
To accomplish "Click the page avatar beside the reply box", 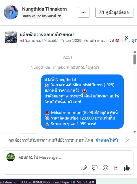I will click(11, 157).
